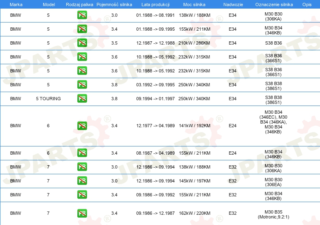This screenshot has height=225, width=320.
Task: Click the date range 12.1987 -> 12.1988
Action: click(155, 43)
